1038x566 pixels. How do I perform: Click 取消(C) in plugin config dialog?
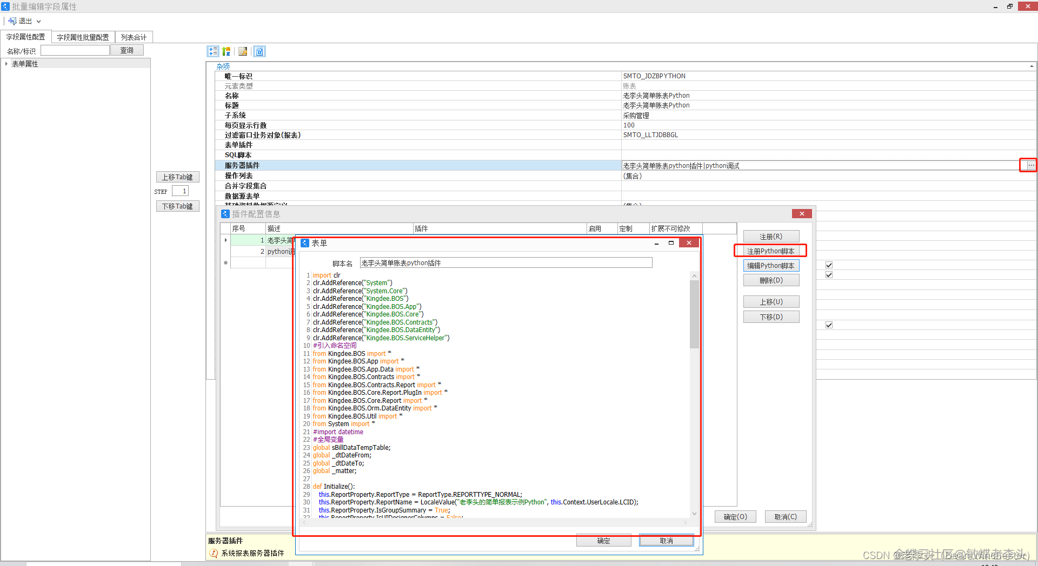[x=786, y=517]
